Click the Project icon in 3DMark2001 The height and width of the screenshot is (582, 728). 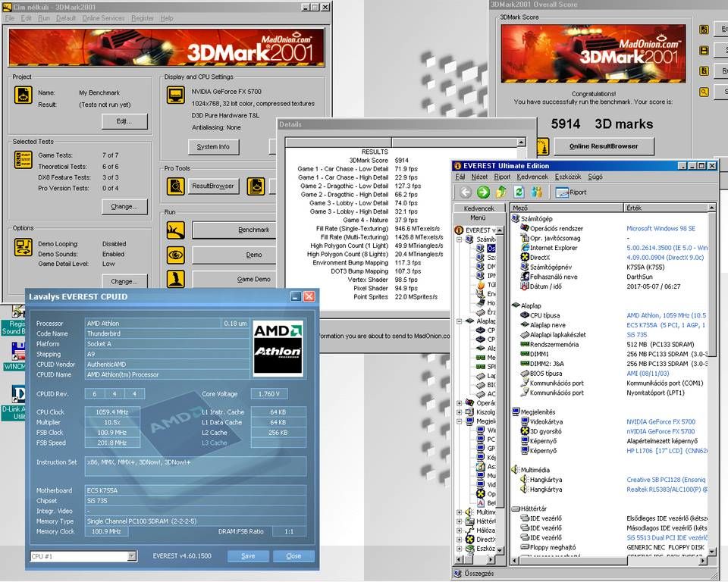click(23, 95)
